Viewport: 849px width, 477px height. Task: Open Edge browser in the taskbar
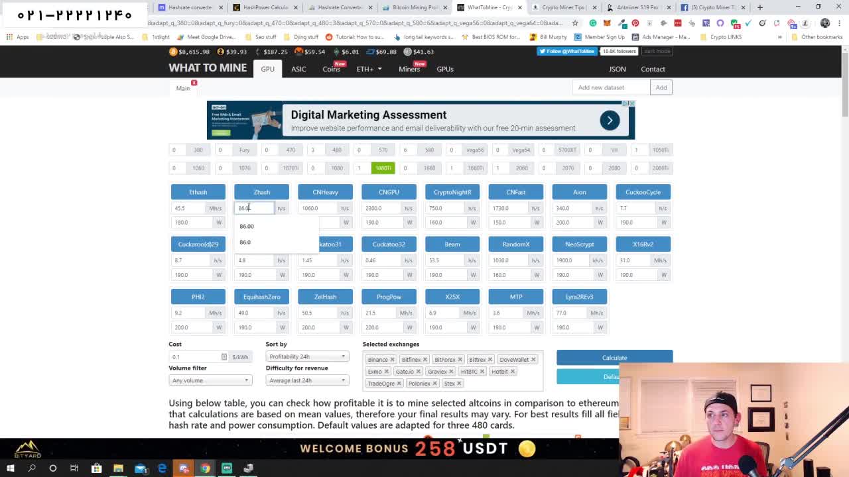[162, 468]
